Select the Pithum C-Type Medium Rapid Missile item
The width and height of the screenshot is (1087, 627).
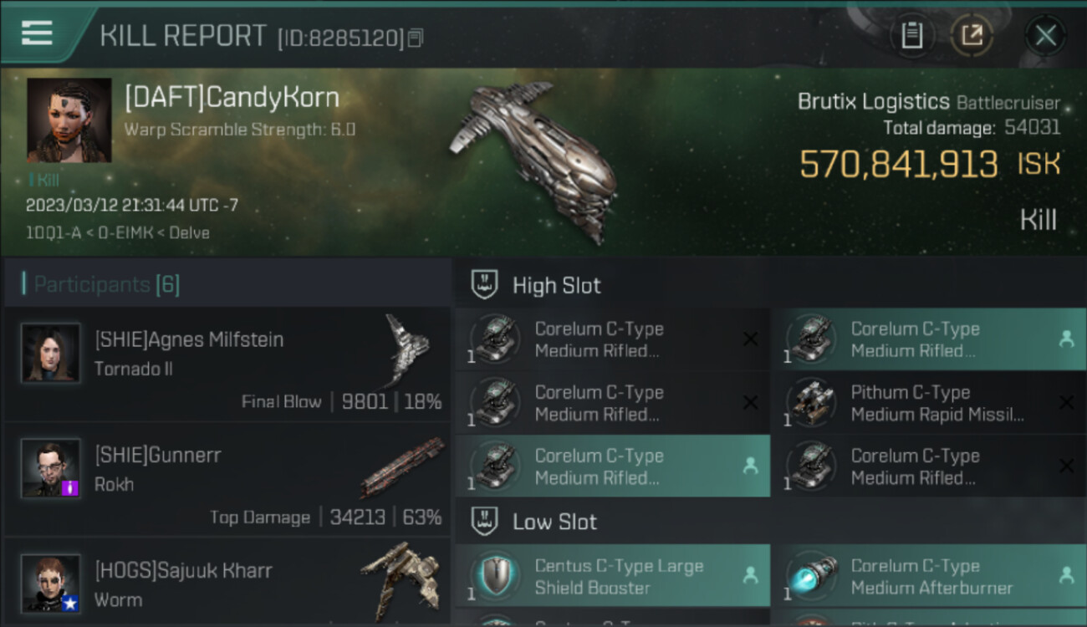click(928, 403)
